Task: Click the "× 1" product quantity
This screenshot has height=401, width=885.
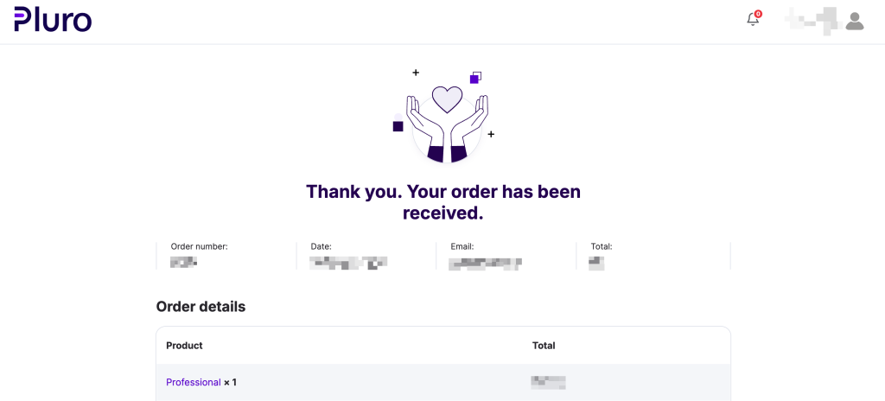Action: pos(230,382)
